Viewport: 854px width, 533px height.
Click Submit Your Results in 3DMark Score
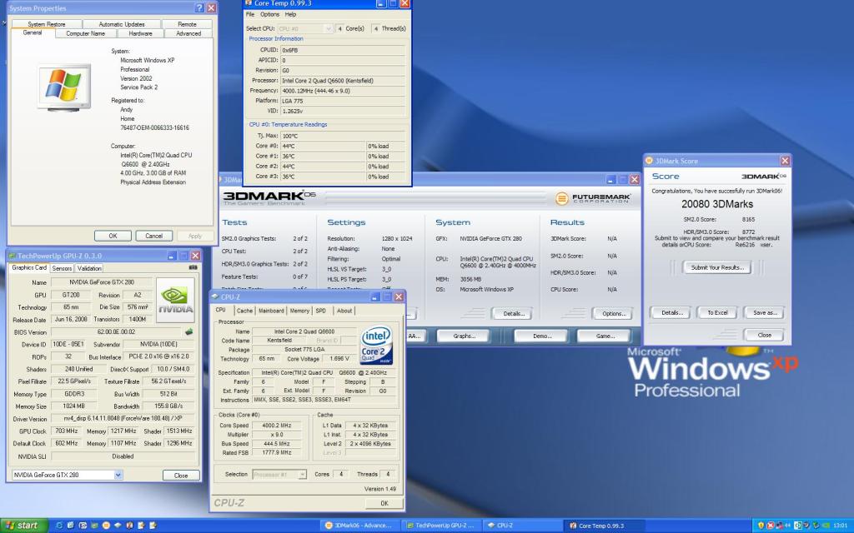(x=716, y=267)
